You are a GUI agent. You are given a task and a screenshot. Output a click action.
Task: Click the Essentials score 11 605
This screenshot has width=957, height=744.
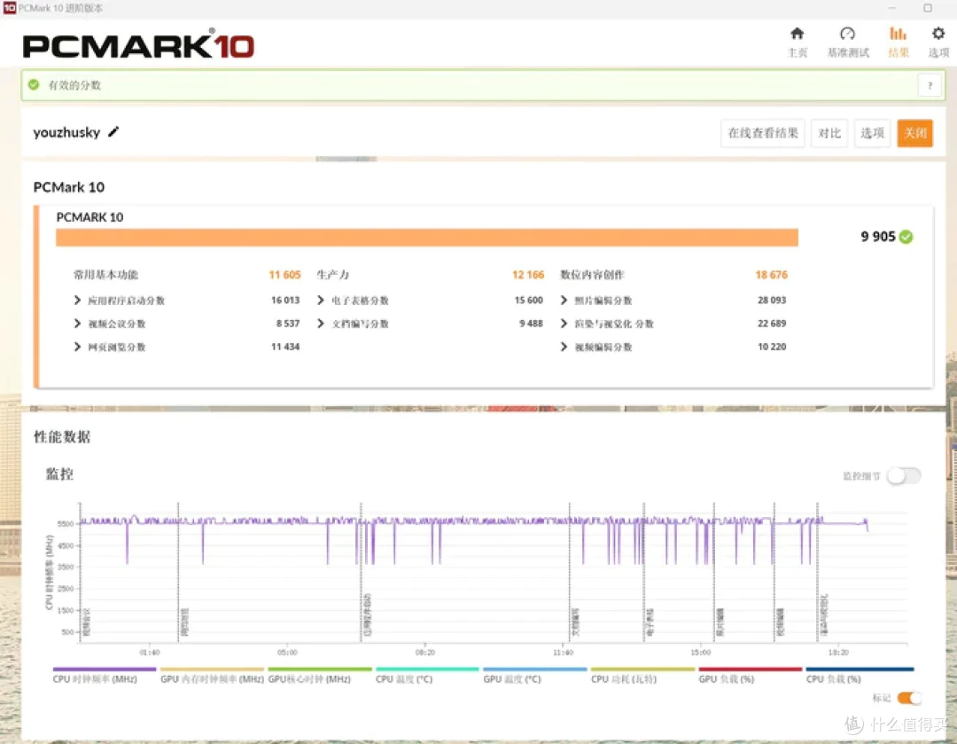tap(284, 275)
